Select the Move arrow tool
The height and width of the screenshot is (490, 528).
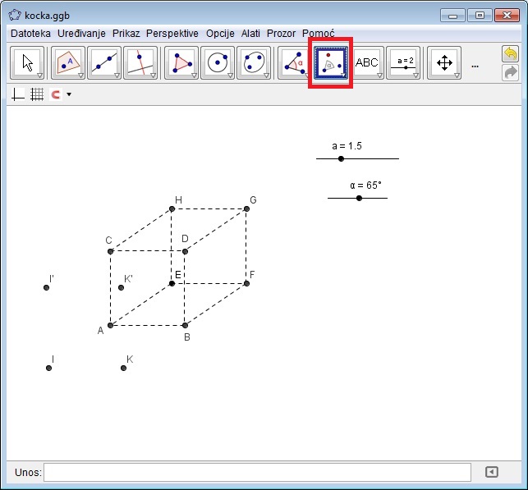27,63
